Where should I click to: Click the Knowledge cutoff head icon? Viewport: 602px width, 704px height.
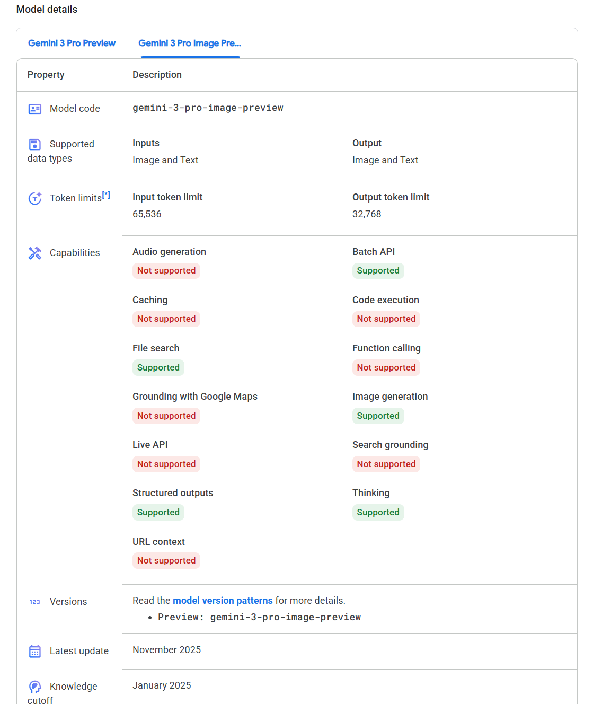point(35,687)
